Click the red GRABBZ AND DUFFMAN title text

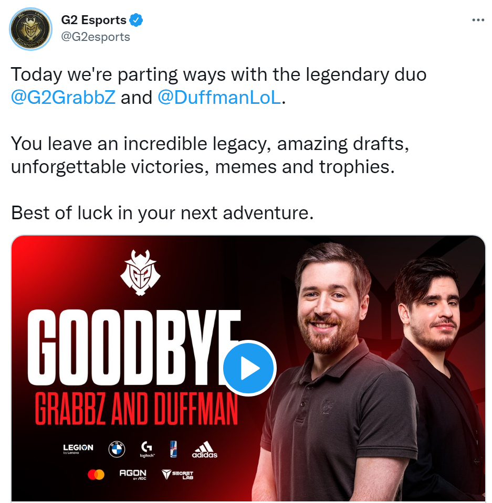[x=137, y=409]
